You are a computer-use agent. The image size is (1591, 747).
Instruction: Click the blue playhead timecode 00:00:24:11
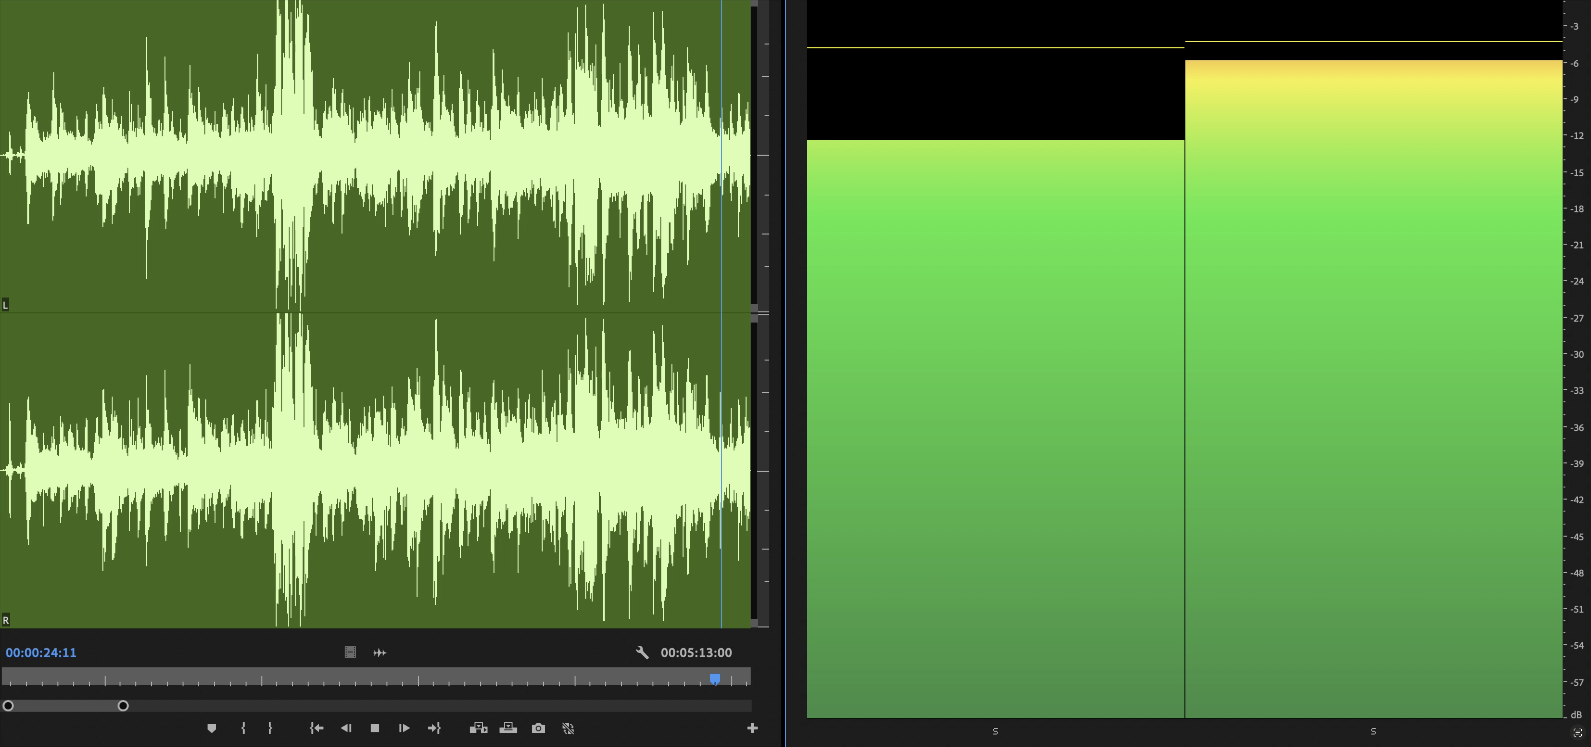coord(41,653)
